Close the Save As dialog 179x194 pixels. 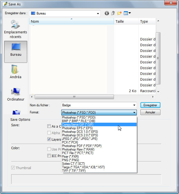click(171, 3)
